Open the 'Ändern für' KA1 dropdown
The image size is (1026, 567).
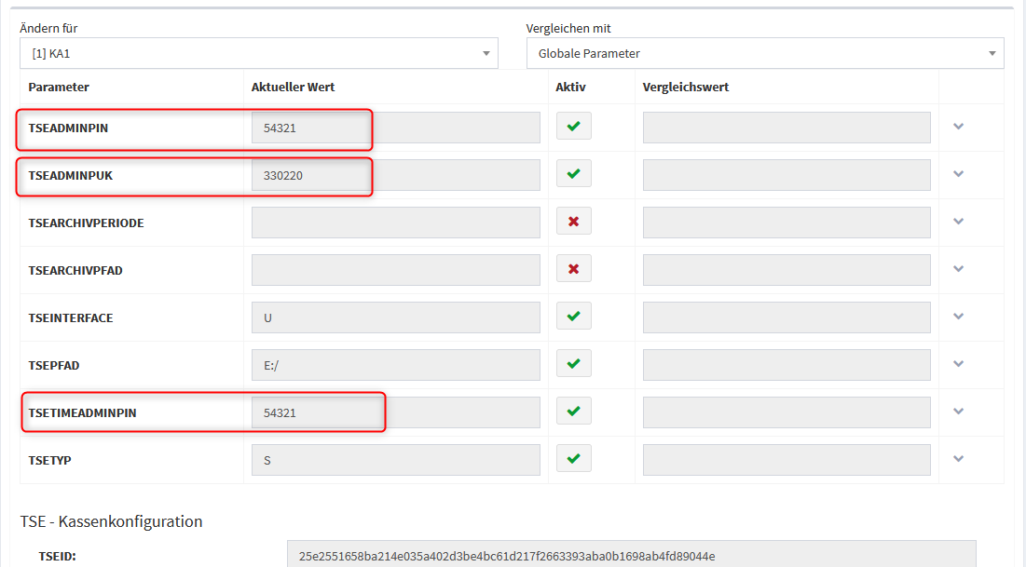tap(259, 53)
